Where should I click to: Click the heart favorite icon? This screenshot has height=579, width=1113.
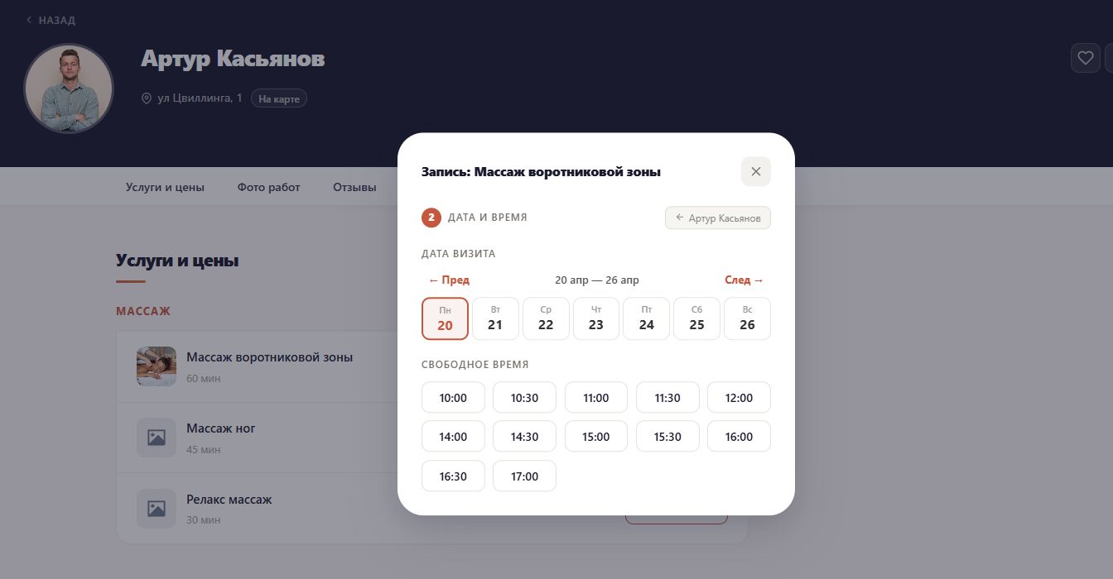[1086, 58]
